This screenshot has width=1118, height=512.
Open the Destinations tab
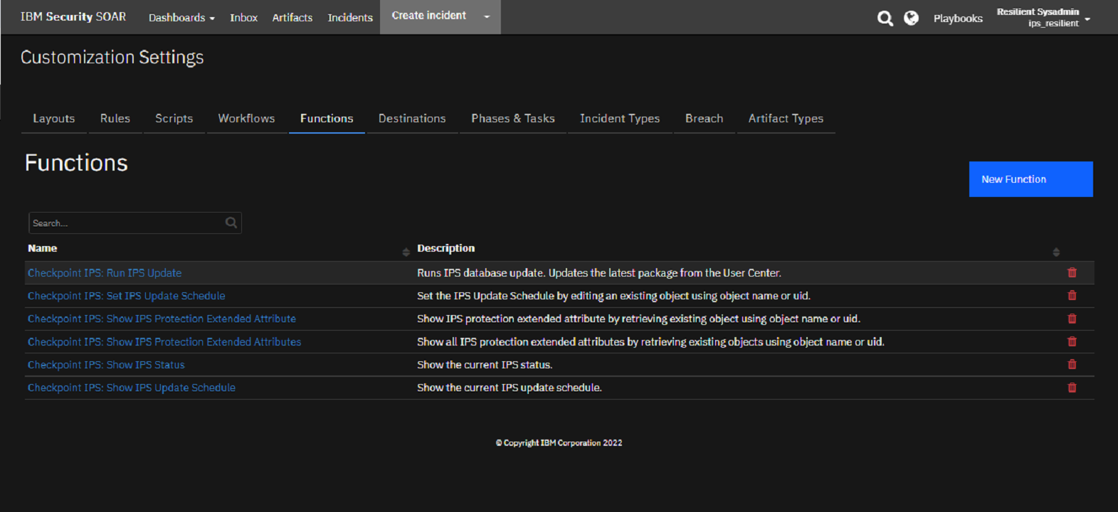click(412, 118)
